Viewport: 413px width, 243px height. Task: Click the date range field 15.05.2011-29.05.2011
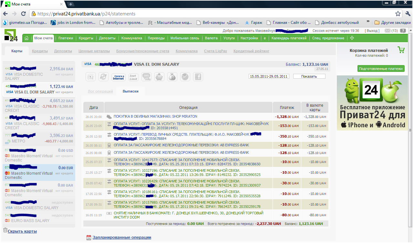pyautogui.click(x=269, y=76)
